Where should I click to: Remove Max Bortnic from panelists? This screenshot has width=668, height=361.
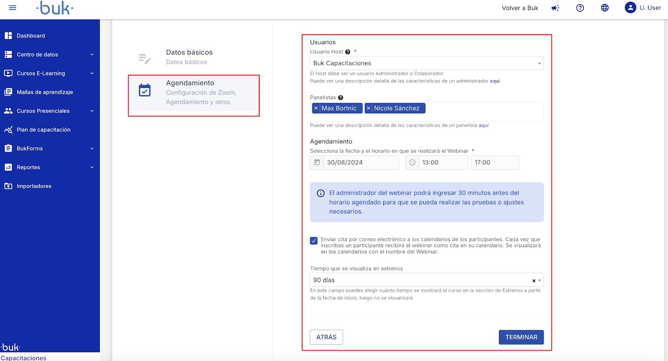316,108
